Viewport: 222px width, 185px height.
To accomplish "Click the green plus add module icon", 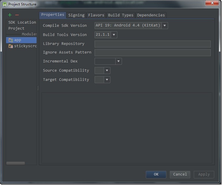I will click(10, 15).
